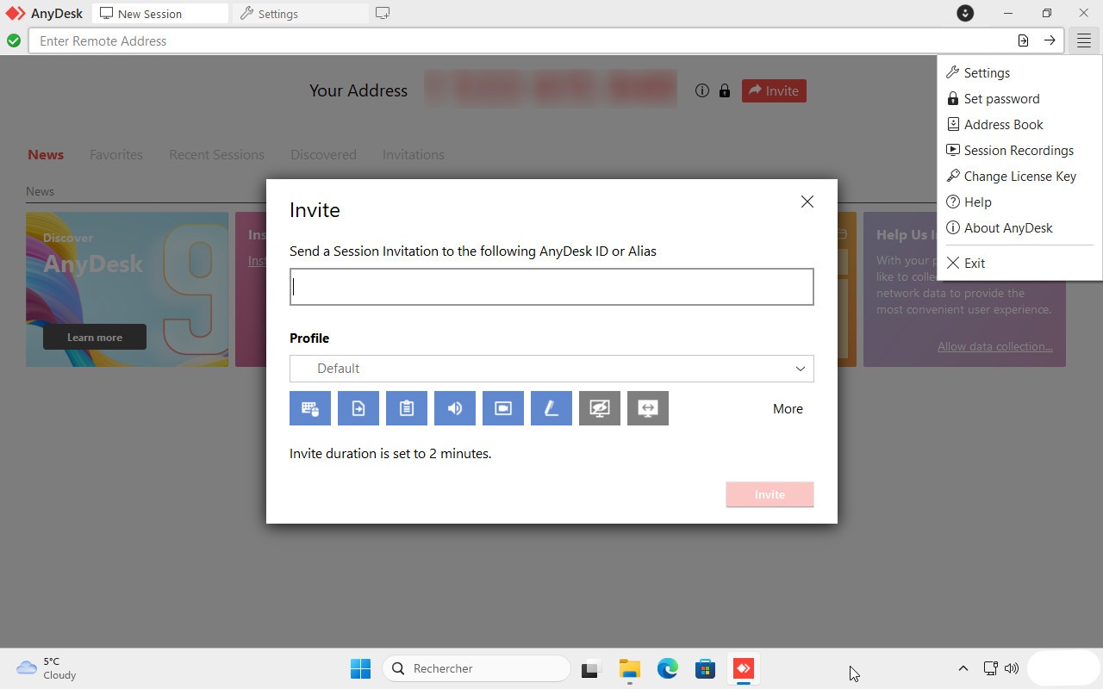Click the blurred Your Address ID
Screen dimensions: 1103x689
click(551, 90)
